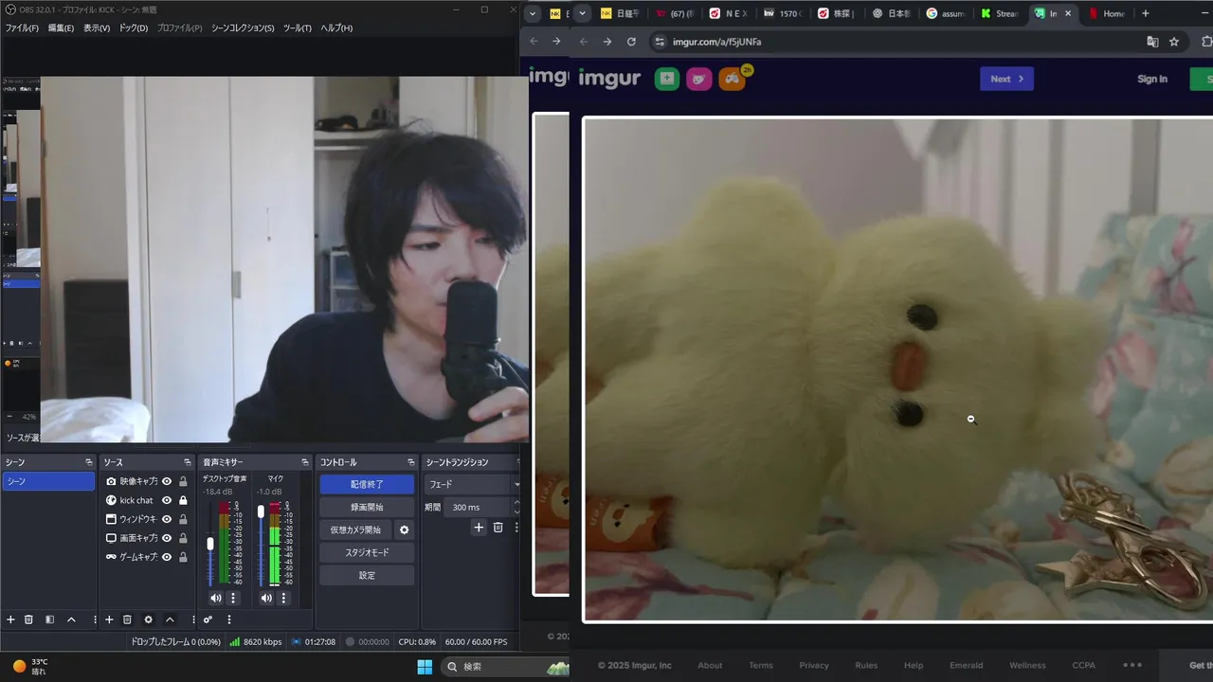1213x682 pixels.
Task: Mute desktop audio speaker icon
Action: click(x=216, y=598)
